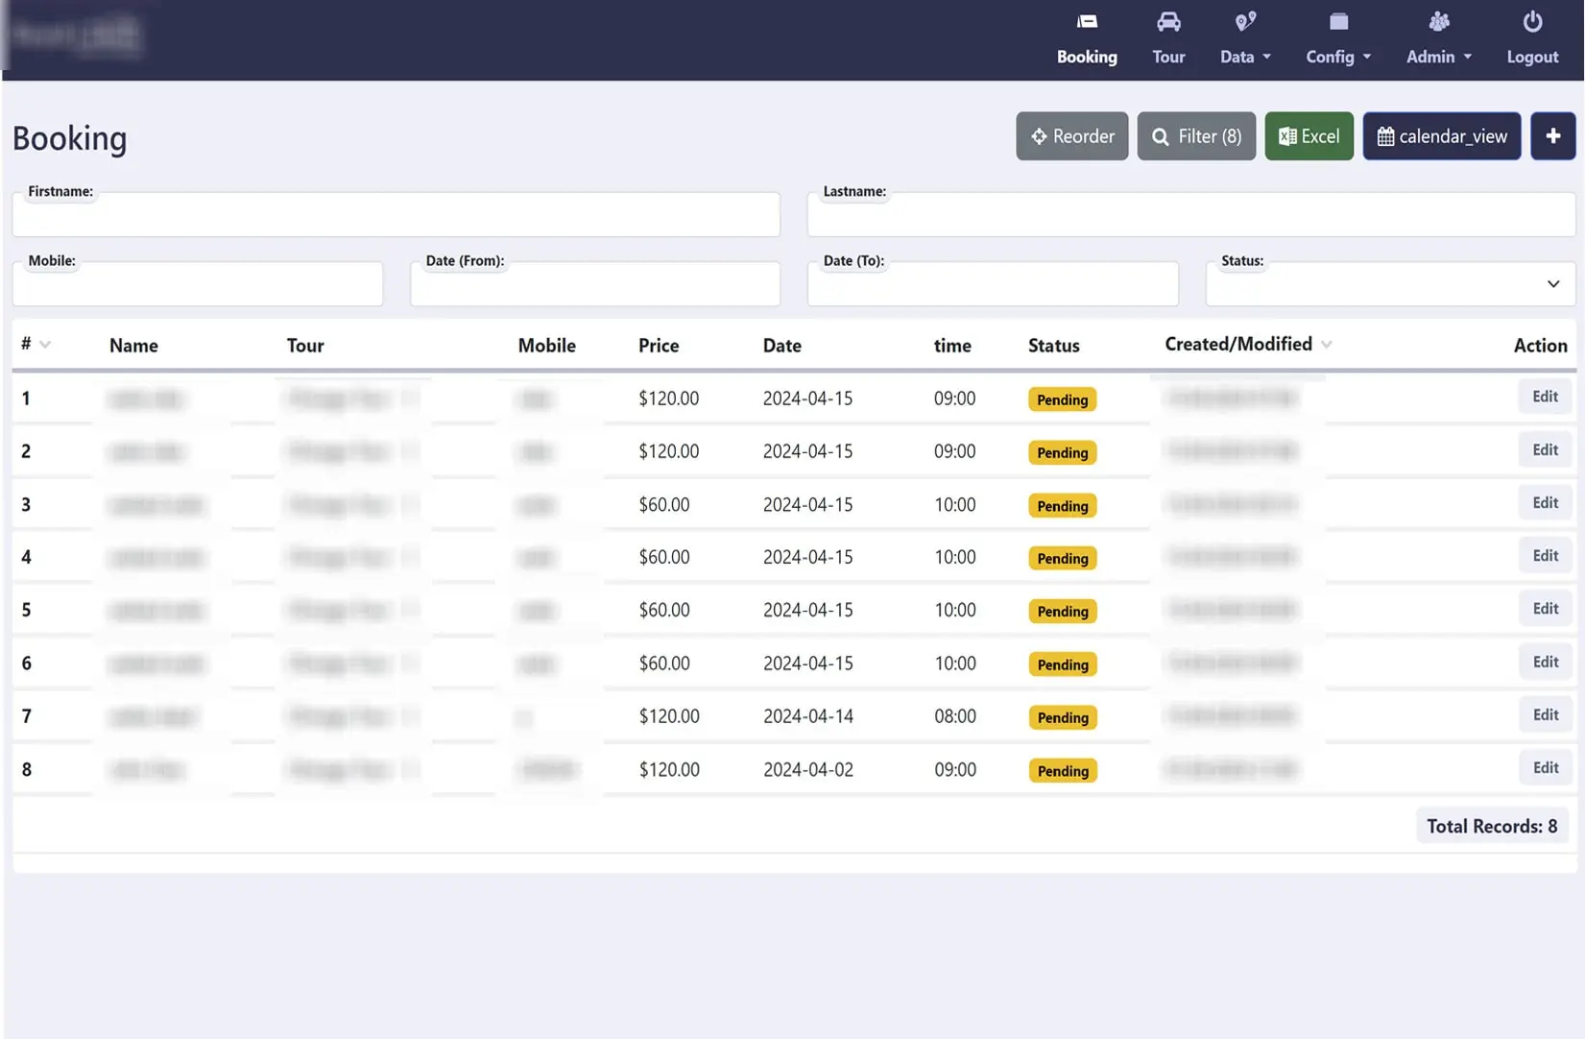Open the Filter (8) button

[x=1196, y=136]
